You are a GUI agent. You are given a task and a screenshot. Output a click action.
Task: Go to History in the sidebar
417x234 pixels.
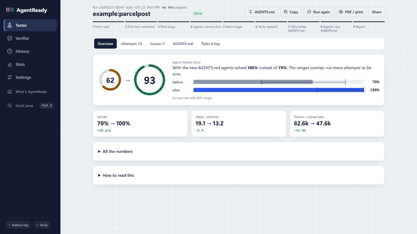[x=30, y=51]
